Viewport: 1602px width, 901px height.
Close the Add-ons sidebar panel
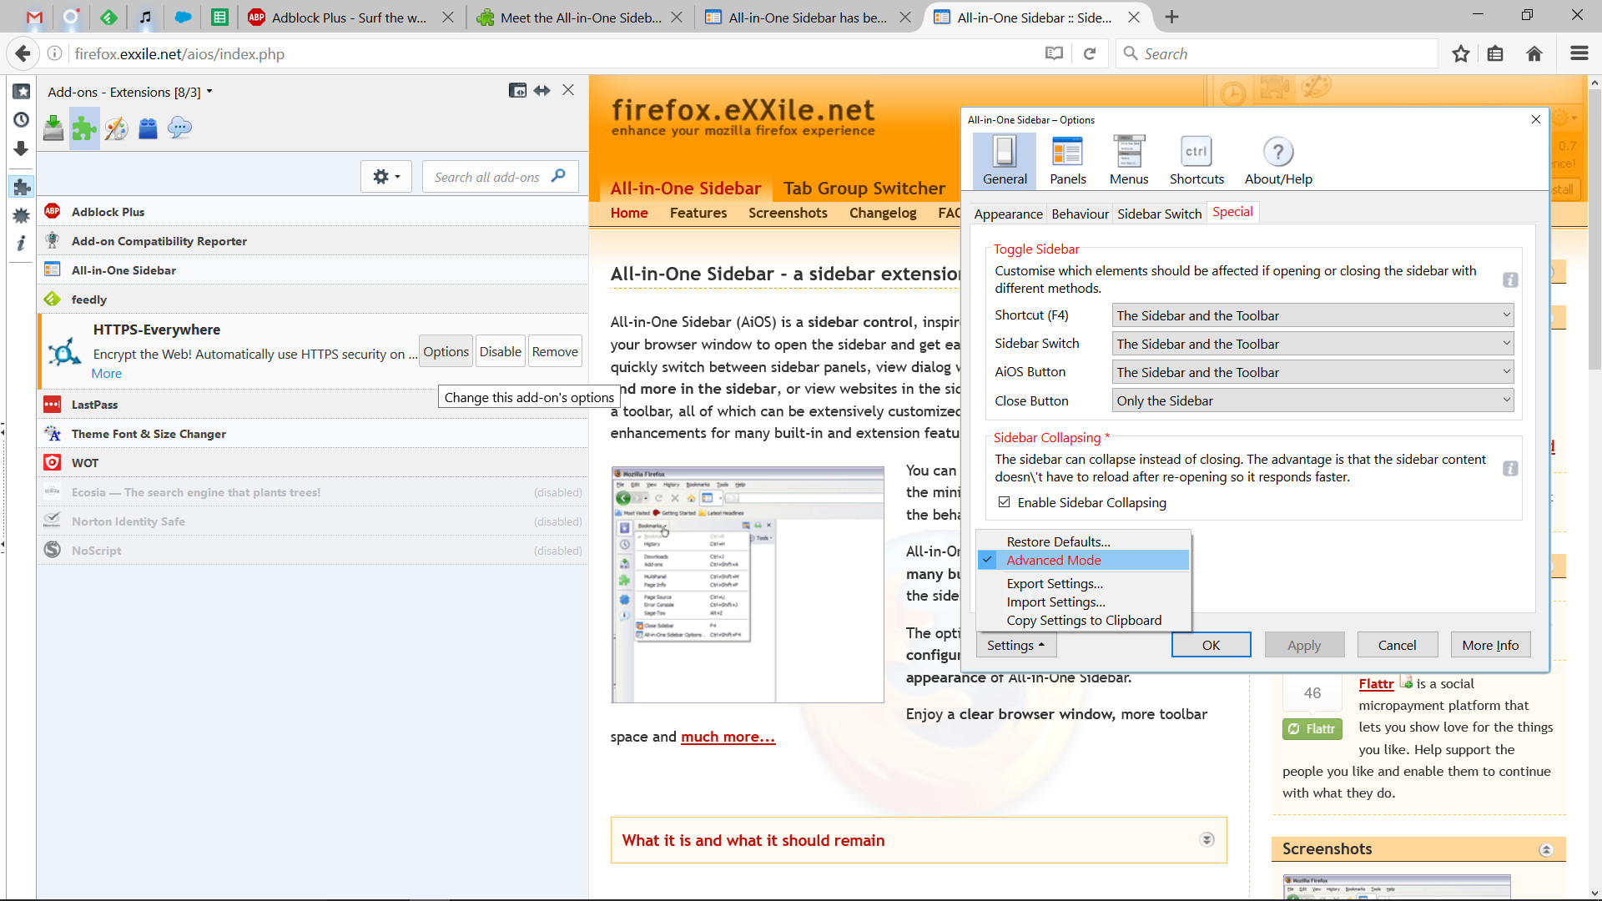click(568, 90)
